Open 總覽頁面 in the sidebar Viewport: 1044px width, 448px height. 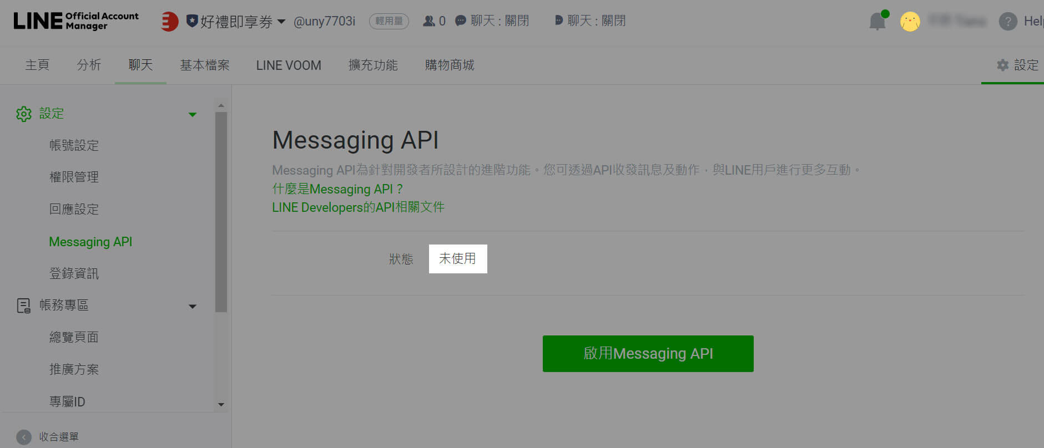coord(74,337)
